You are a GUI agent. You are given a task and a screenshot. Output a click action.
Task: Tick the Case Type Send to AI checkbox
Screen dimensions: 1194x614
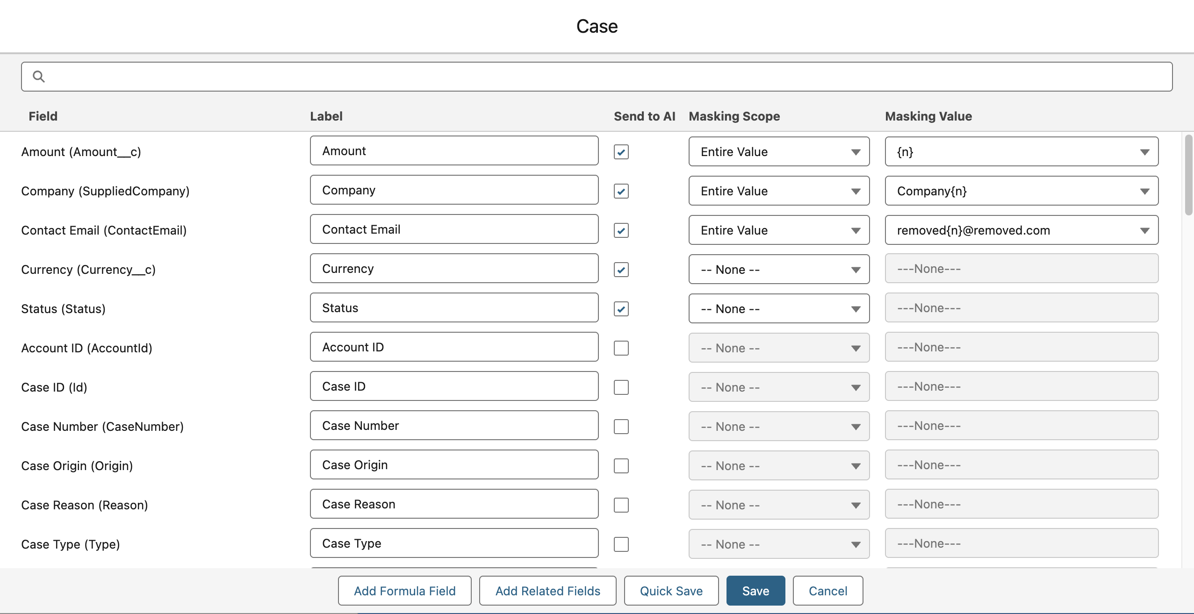coord(621,544)
